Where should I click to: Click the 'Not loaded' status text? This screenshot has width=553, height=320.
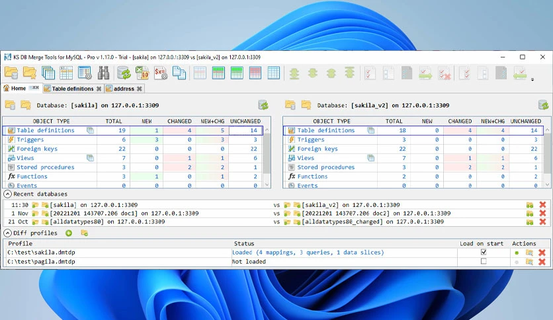[249, 262]
